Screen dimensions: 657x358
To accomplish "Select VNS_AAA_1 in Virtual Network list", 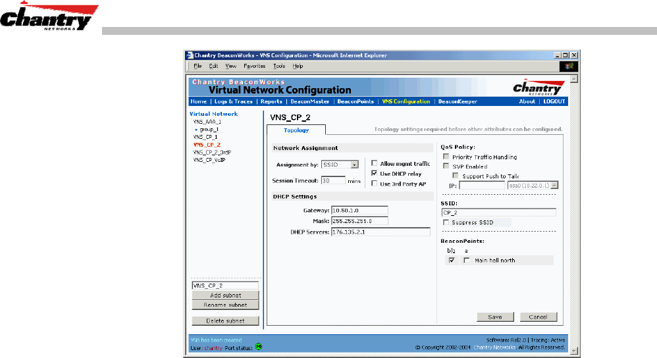I will pos(207,122).
